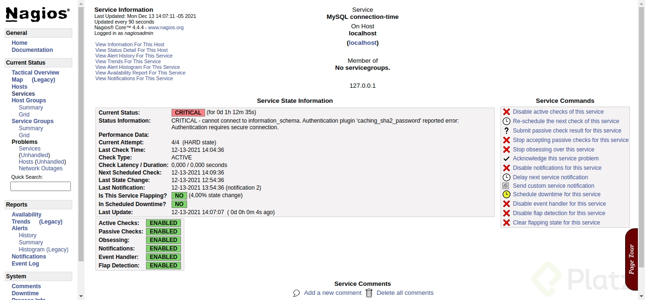Click the sidebar scrollbar down arrow
The height and width of the screenshot is (300, 645).
[81, 296]
